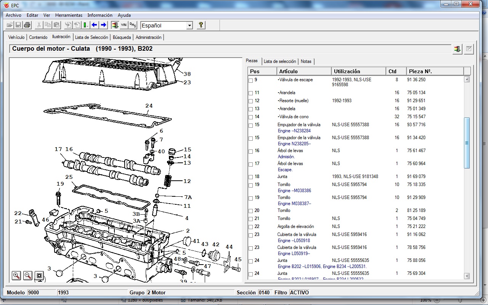Fit the illustration to the window
Viewport: 488px width, 305px height.
(39, 275)
